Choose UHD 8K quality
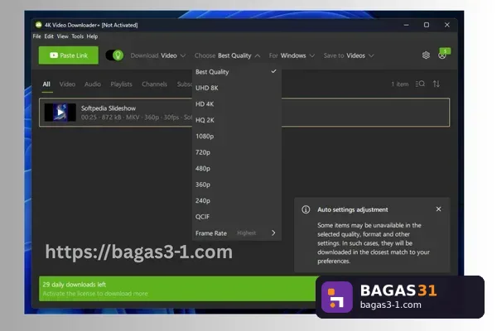497x331 pixels. [236, 88]
